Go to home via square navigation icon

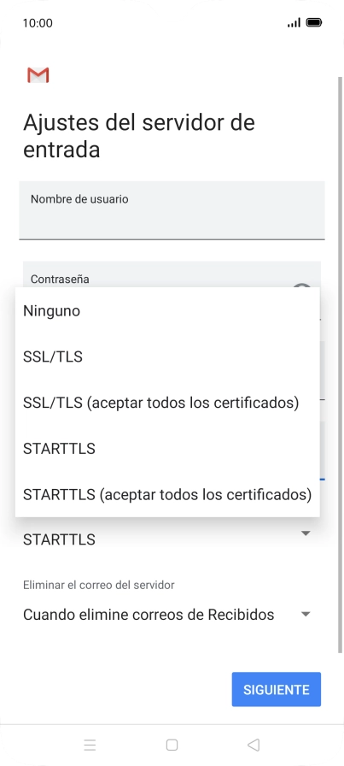(x=172, y=745)
